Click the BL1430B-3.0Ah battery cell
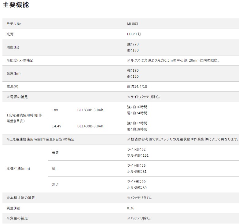Screen dimensions: 239x224 pyautogui.click(x=90, y=126)
